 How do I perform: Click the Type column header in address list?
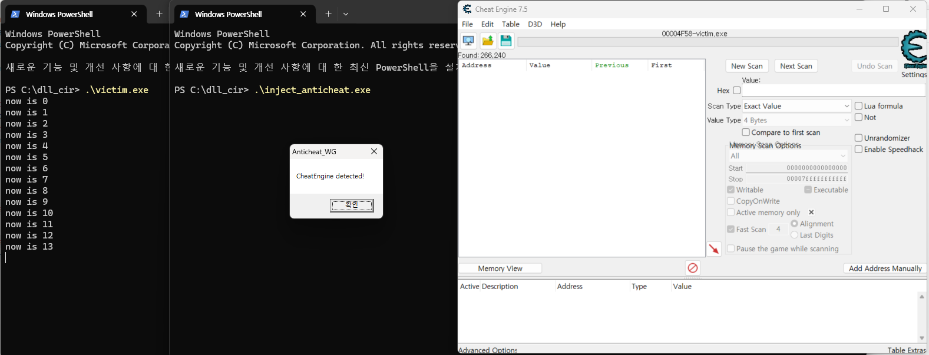(x=639, y=287)
